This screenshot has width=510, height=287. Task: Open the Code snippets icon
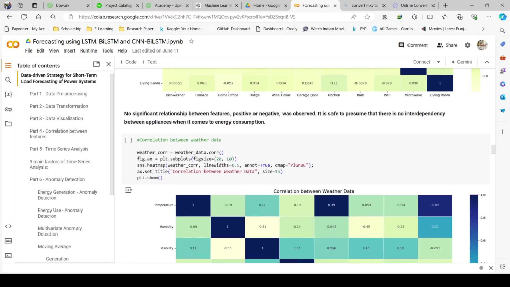point(8,226)
